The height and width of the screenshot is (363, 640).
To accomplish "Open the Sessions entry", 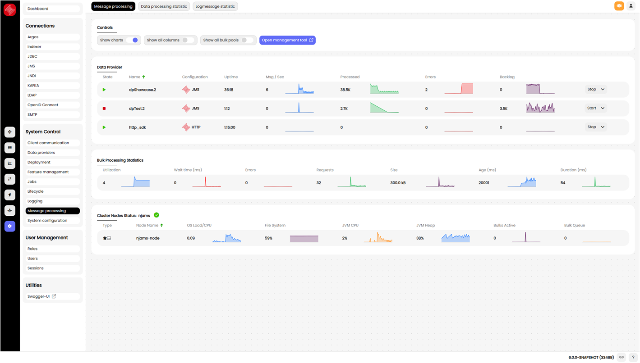I will coord(53,268).
